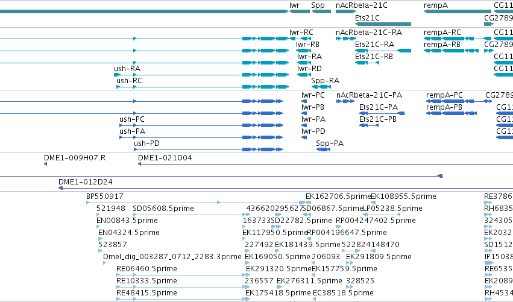The height and width of the screenshot is (302, 513).
Task: Select the lwr gene label
Action: [x=294, y=5]
